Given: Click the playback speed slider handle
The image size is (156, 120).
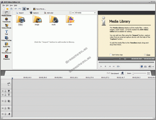Looking at the screenshot, I should pyautogui.click(x=120, y=59).
